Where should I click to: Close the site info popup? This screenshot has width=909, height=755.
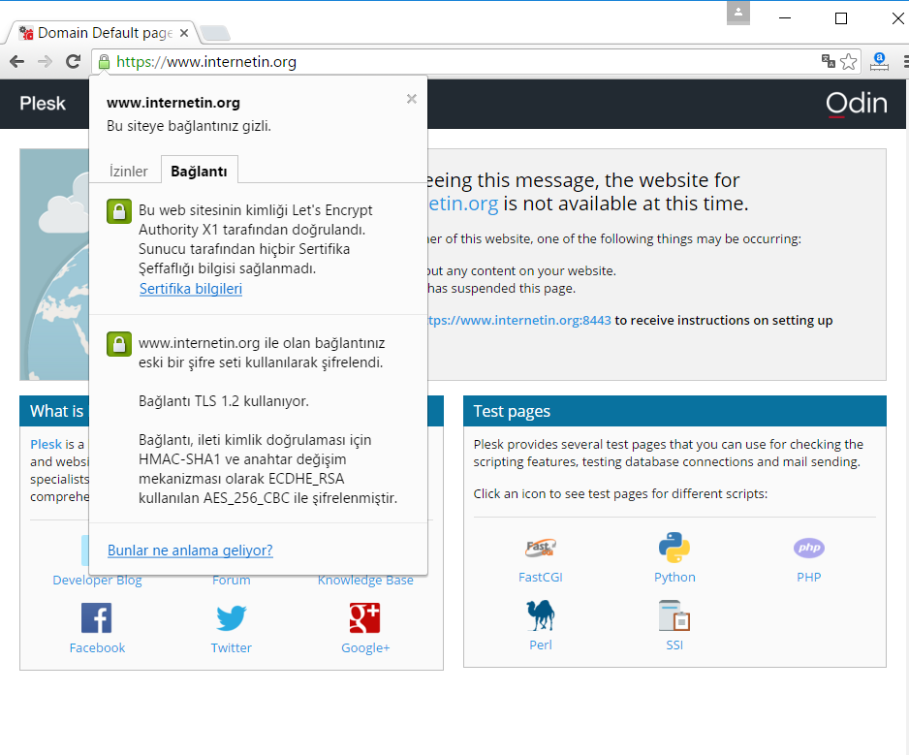(x=412, y=99)
